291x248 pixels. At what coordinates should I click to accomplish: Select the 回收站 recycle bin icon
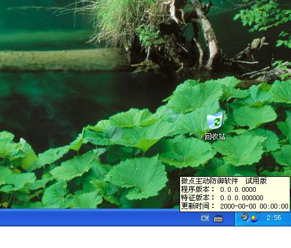pos(215,121)
